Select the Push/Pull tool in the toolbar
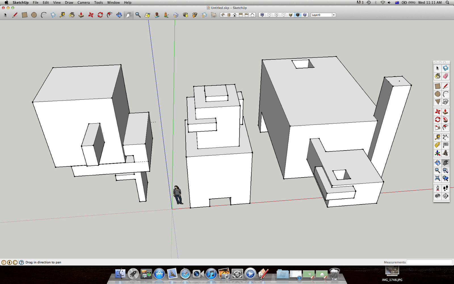 click(445, 111)
